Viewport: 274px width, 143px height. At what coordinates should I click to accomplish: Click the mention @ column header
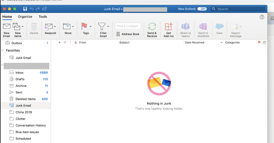coord(65,42)
